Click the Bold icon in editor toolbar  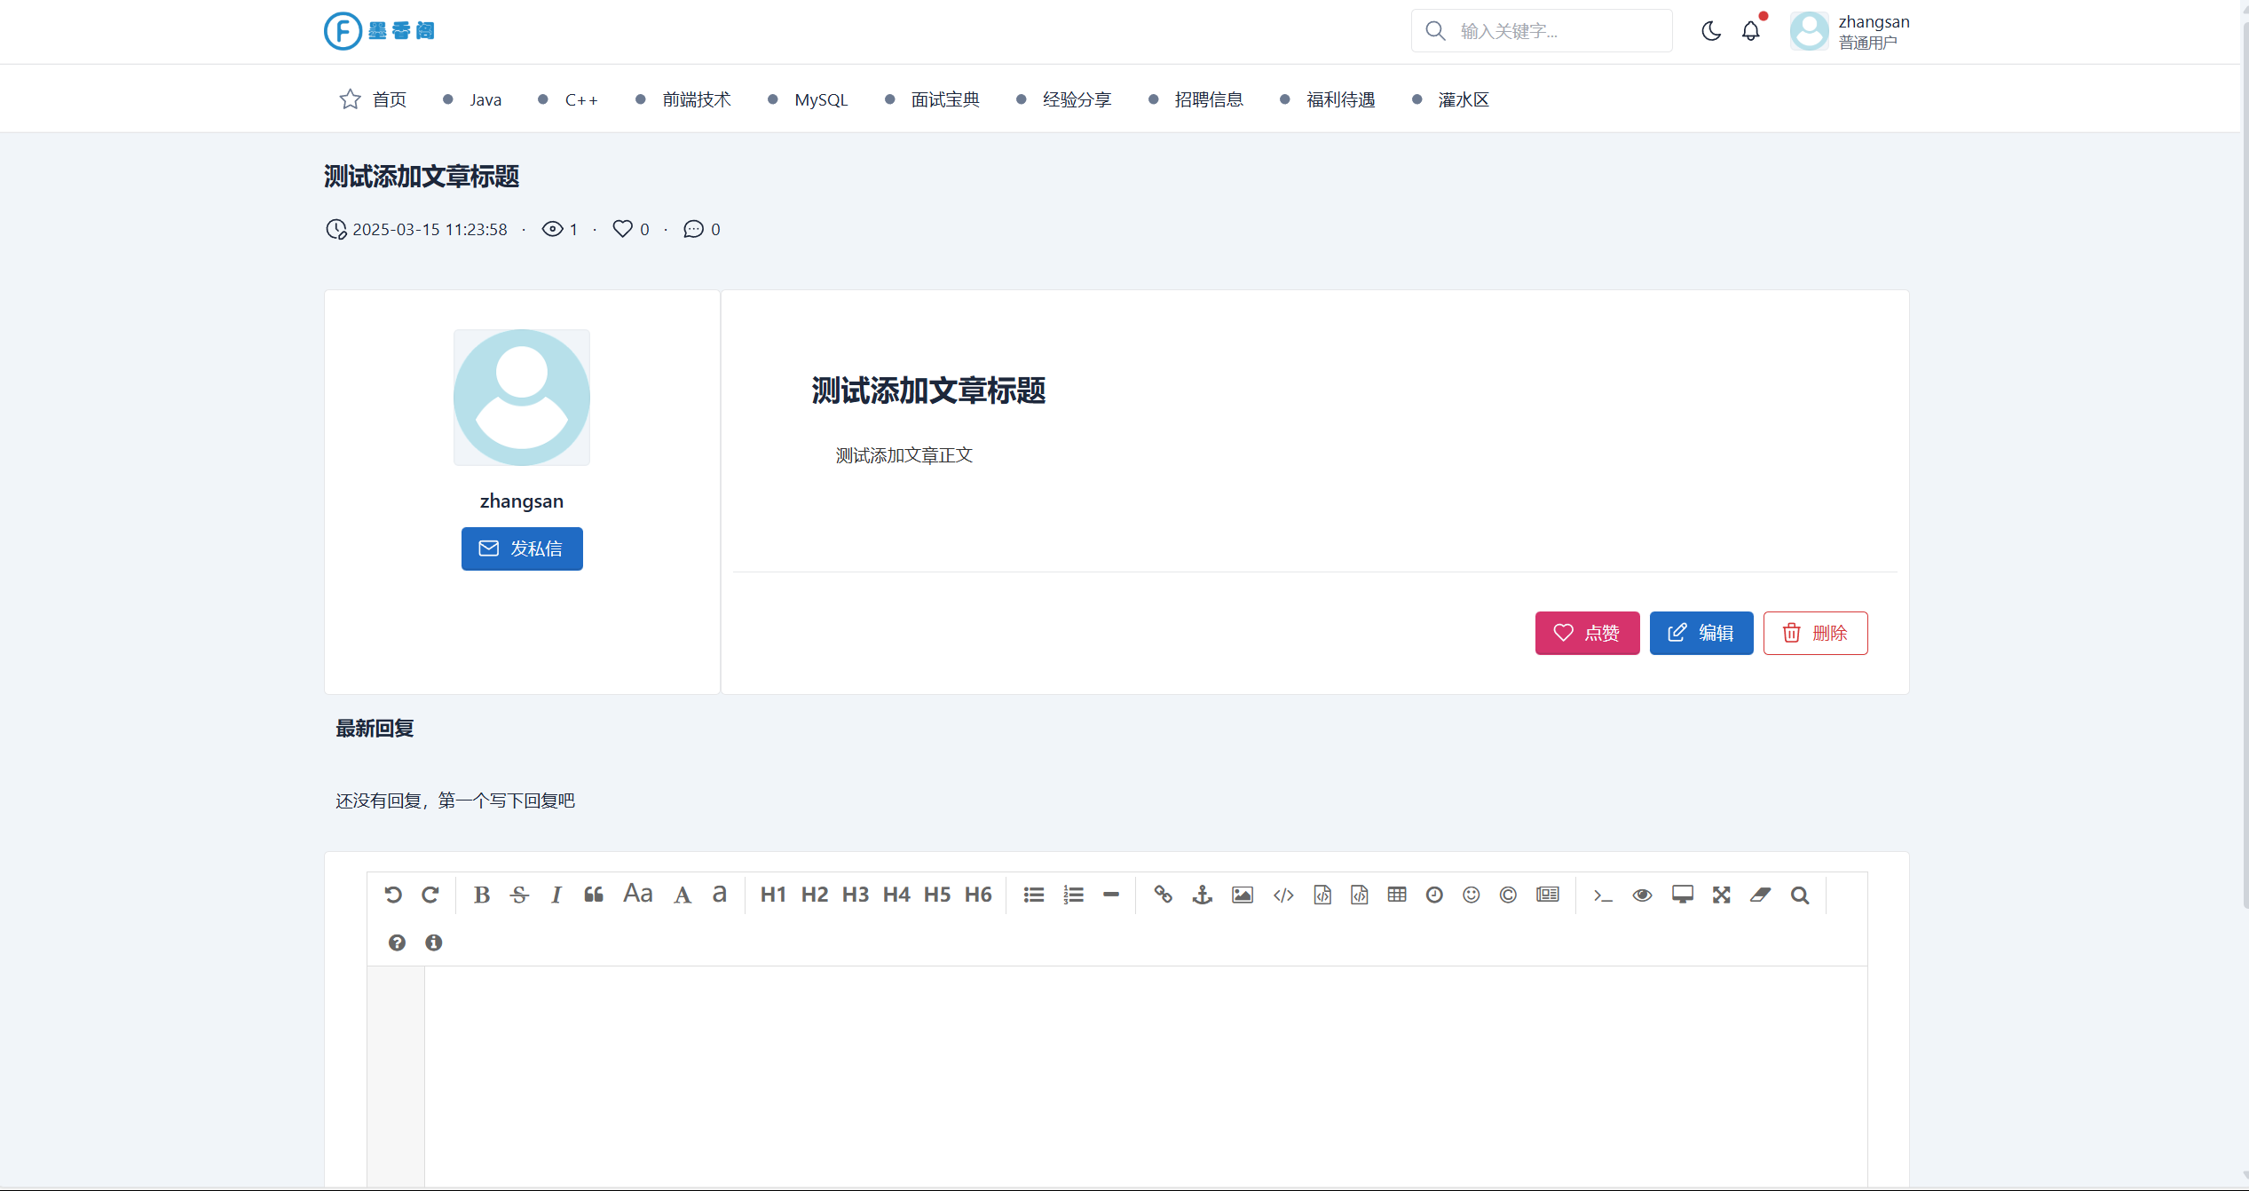(x=481, y=895)
